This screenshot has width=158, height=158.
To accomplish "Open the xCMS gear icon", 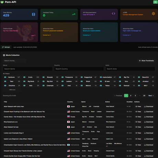I will click(154, 13).
